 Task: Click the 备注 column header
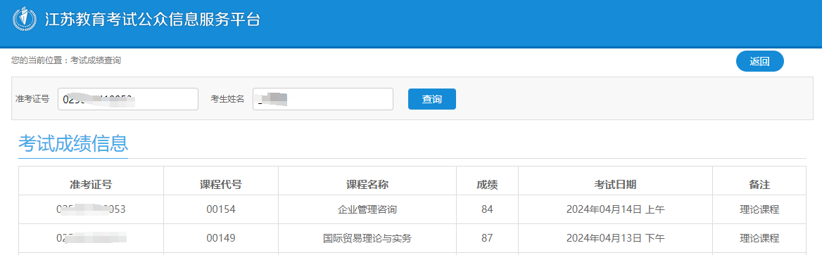pyautogui.click(x=759, y=184)
